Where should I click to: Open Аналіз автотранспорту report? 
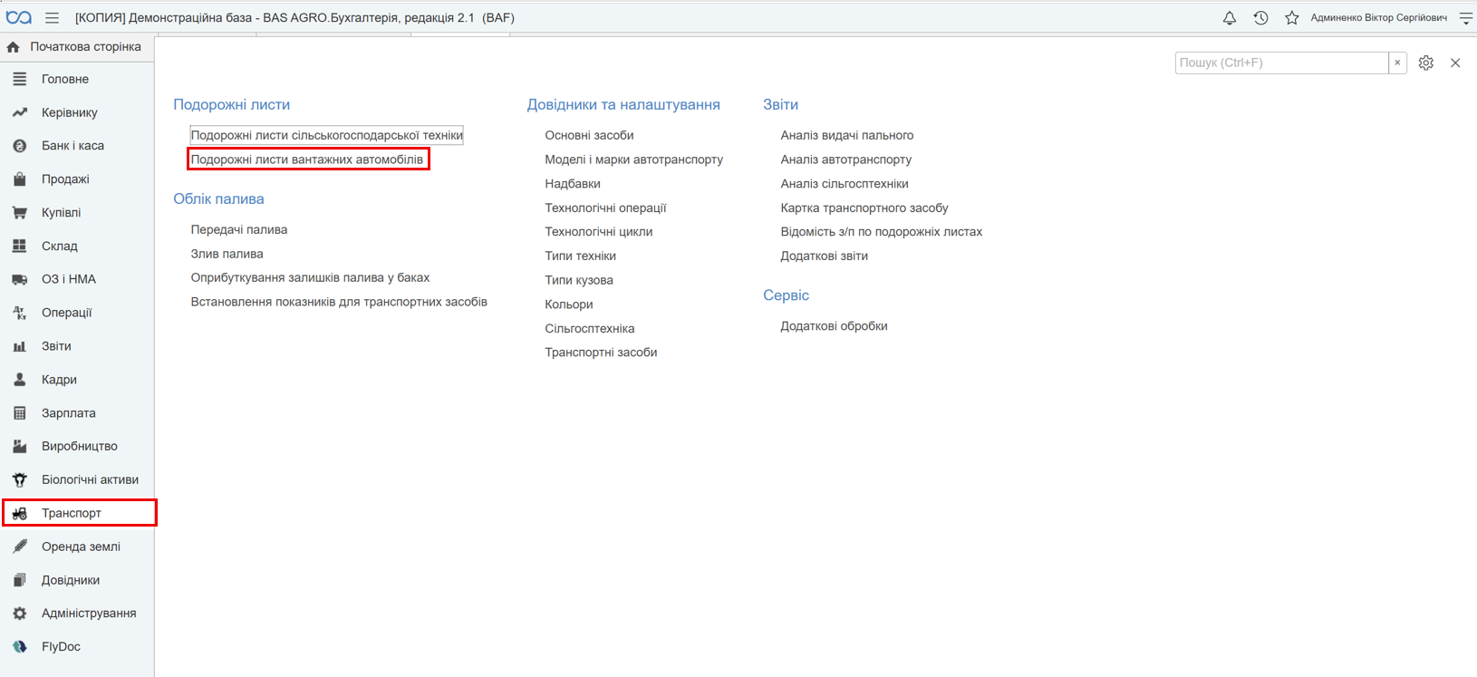pyautogui.click(x=846, y=160)
